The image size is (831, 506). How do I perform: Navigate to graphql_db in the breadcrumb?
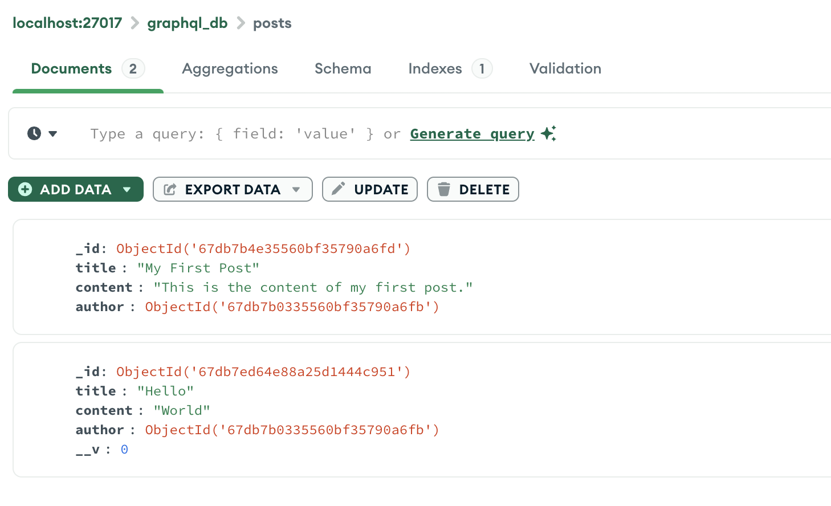(x=187, y=23)
